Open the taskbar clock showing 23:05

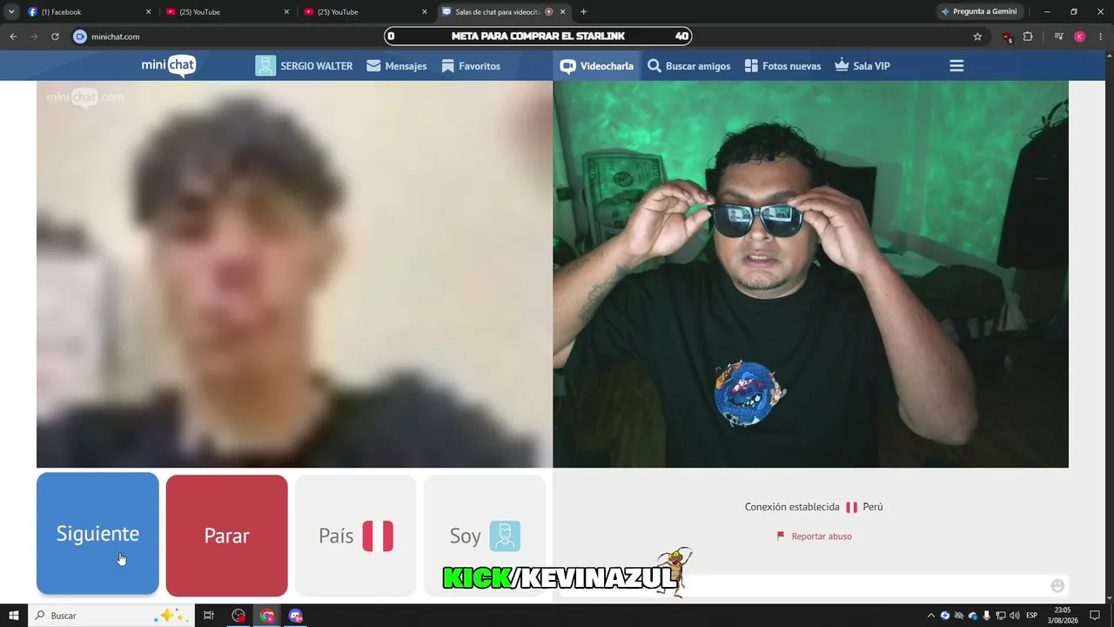click(1063, 616)
